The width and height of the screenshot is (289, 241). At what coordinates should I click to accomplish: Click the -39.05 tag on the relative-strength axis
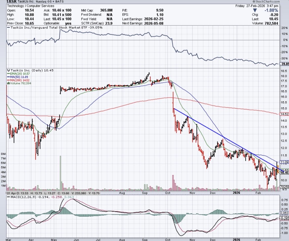(x=284, y=64)
